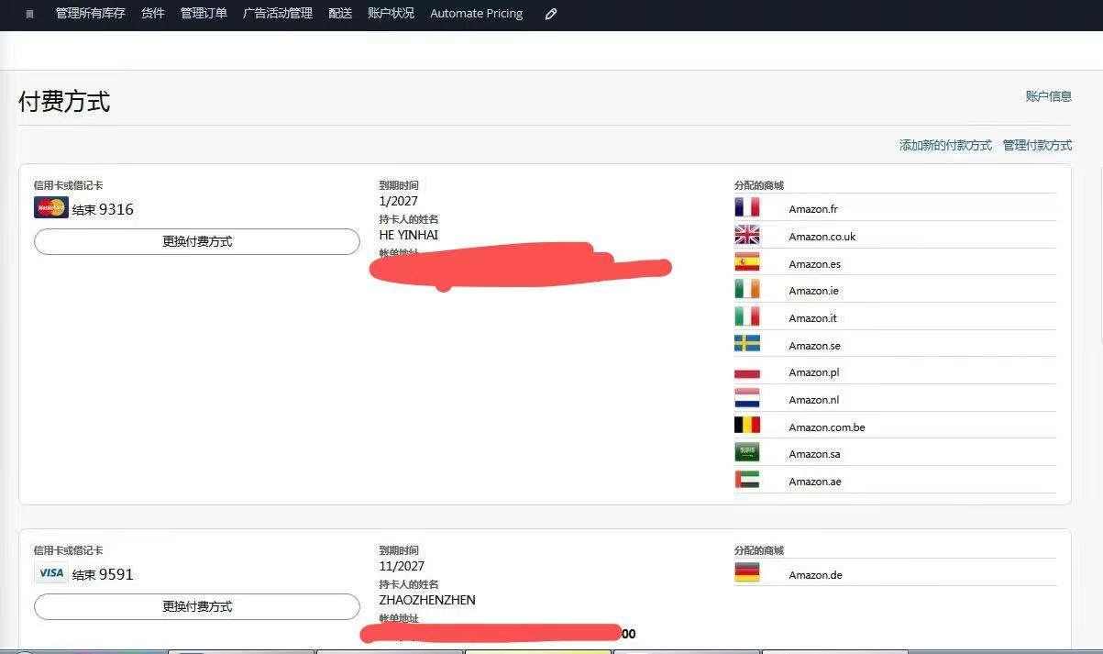Click the bookmark icon in top navigation bar
This screenshot has height=654, width=1103.
coord(29,15)
